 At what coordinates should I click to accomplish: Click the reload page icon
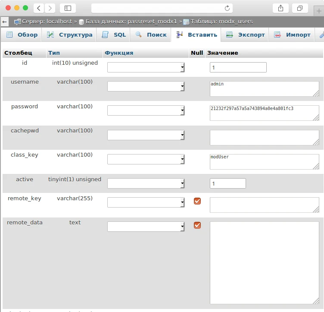pos(227,8)
